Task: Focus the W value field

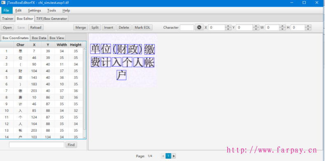Action: point(272,27)
